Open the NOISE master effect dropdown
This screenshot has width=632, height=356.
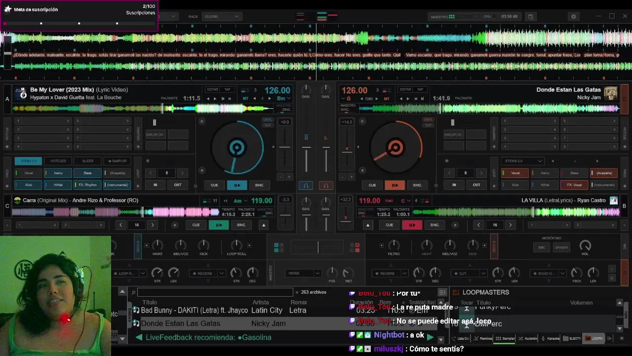(304, 273)
